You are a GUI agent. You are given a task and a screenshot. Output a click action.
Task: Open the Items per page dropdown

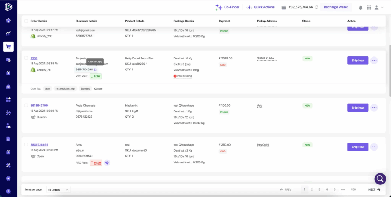coord(58,189)
